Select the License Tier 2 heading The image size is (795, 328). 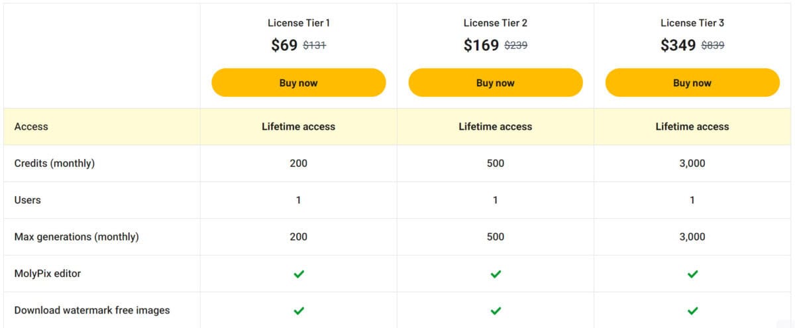(x=496, y=23)
